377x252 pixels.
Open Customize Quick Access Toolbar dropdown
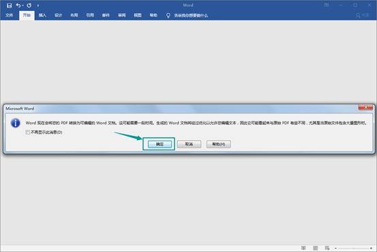(38, 5)
